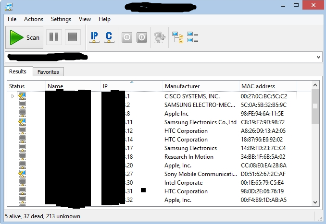Image resolution: width=326 pixels, height=224 pixels.
Task: Click MAC address 34:BB:1F:6B:5A:02
Action: tap(263, 157)
